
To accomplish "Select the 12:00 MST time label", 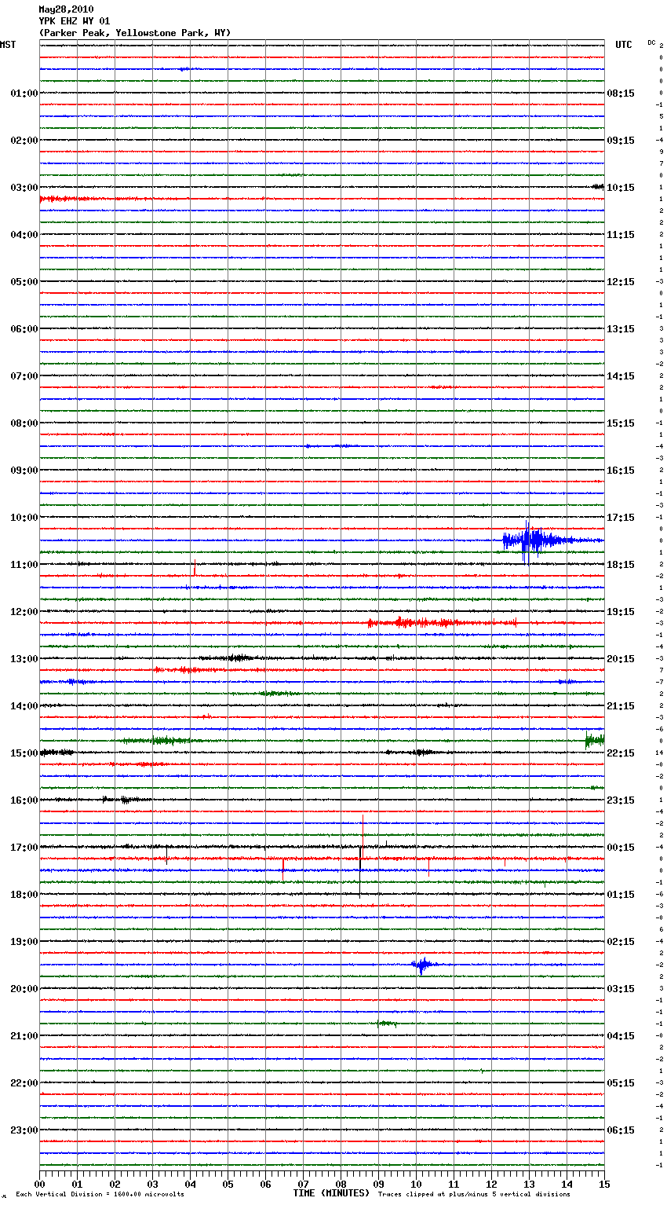I will [24, 612].
